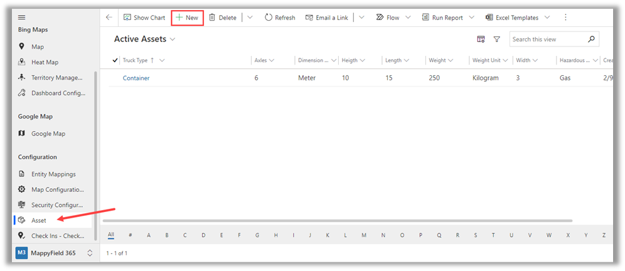Click the filter funnel icon
Screen dimensions: 625x271
496,40
